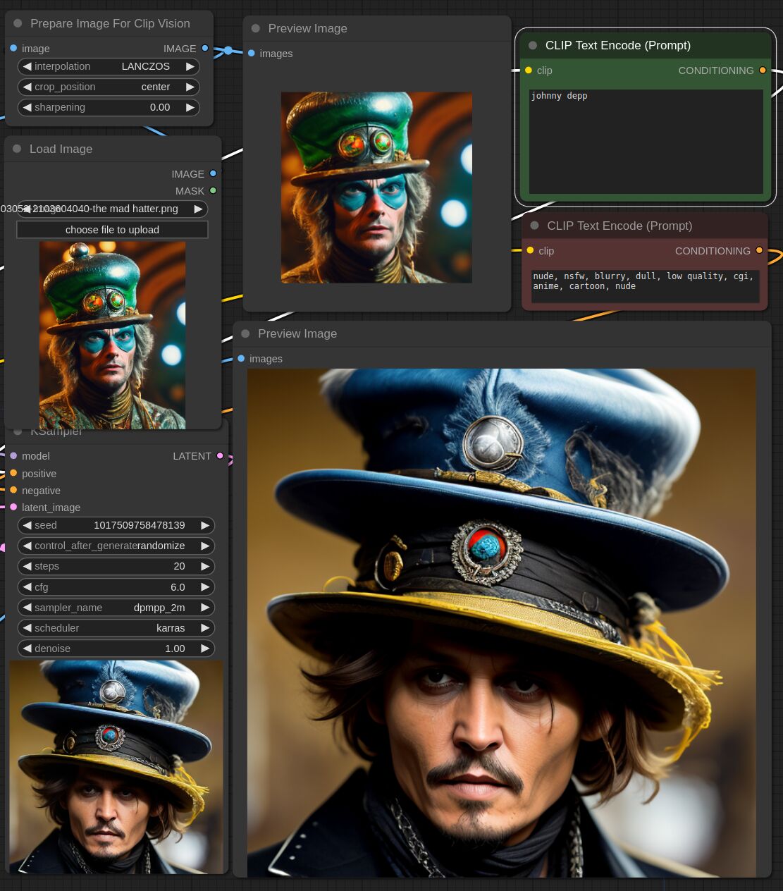The width and height of the screenshot is (783, 891).
Task: Switch scheduler to next option
Action: (205, 627)
